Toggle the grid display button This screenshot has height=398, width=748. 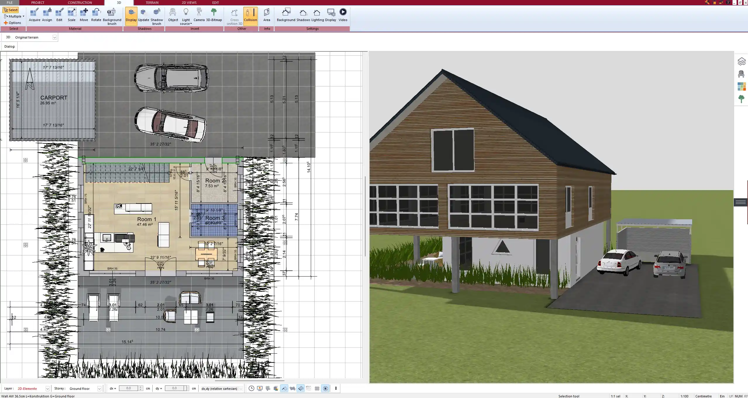[317, 388]
